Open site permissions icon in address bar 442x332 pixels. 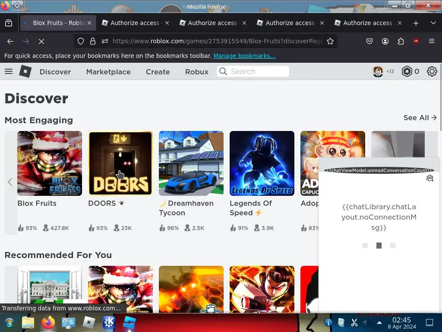click(105, 41)
